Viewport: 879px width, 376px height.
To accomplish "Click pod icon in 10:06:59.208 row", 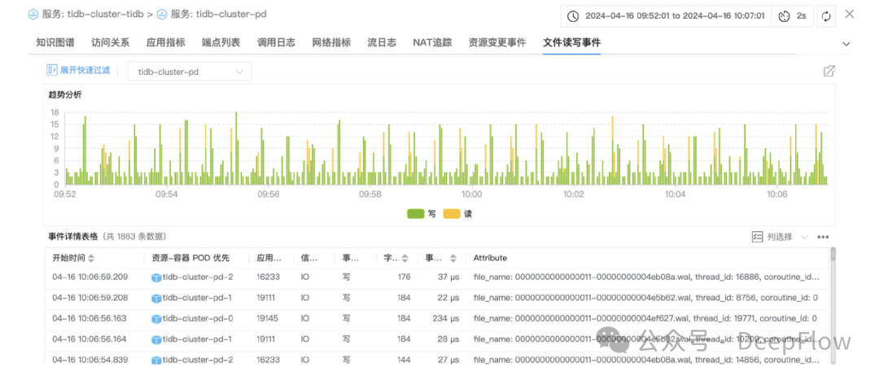I will point(156,298).
